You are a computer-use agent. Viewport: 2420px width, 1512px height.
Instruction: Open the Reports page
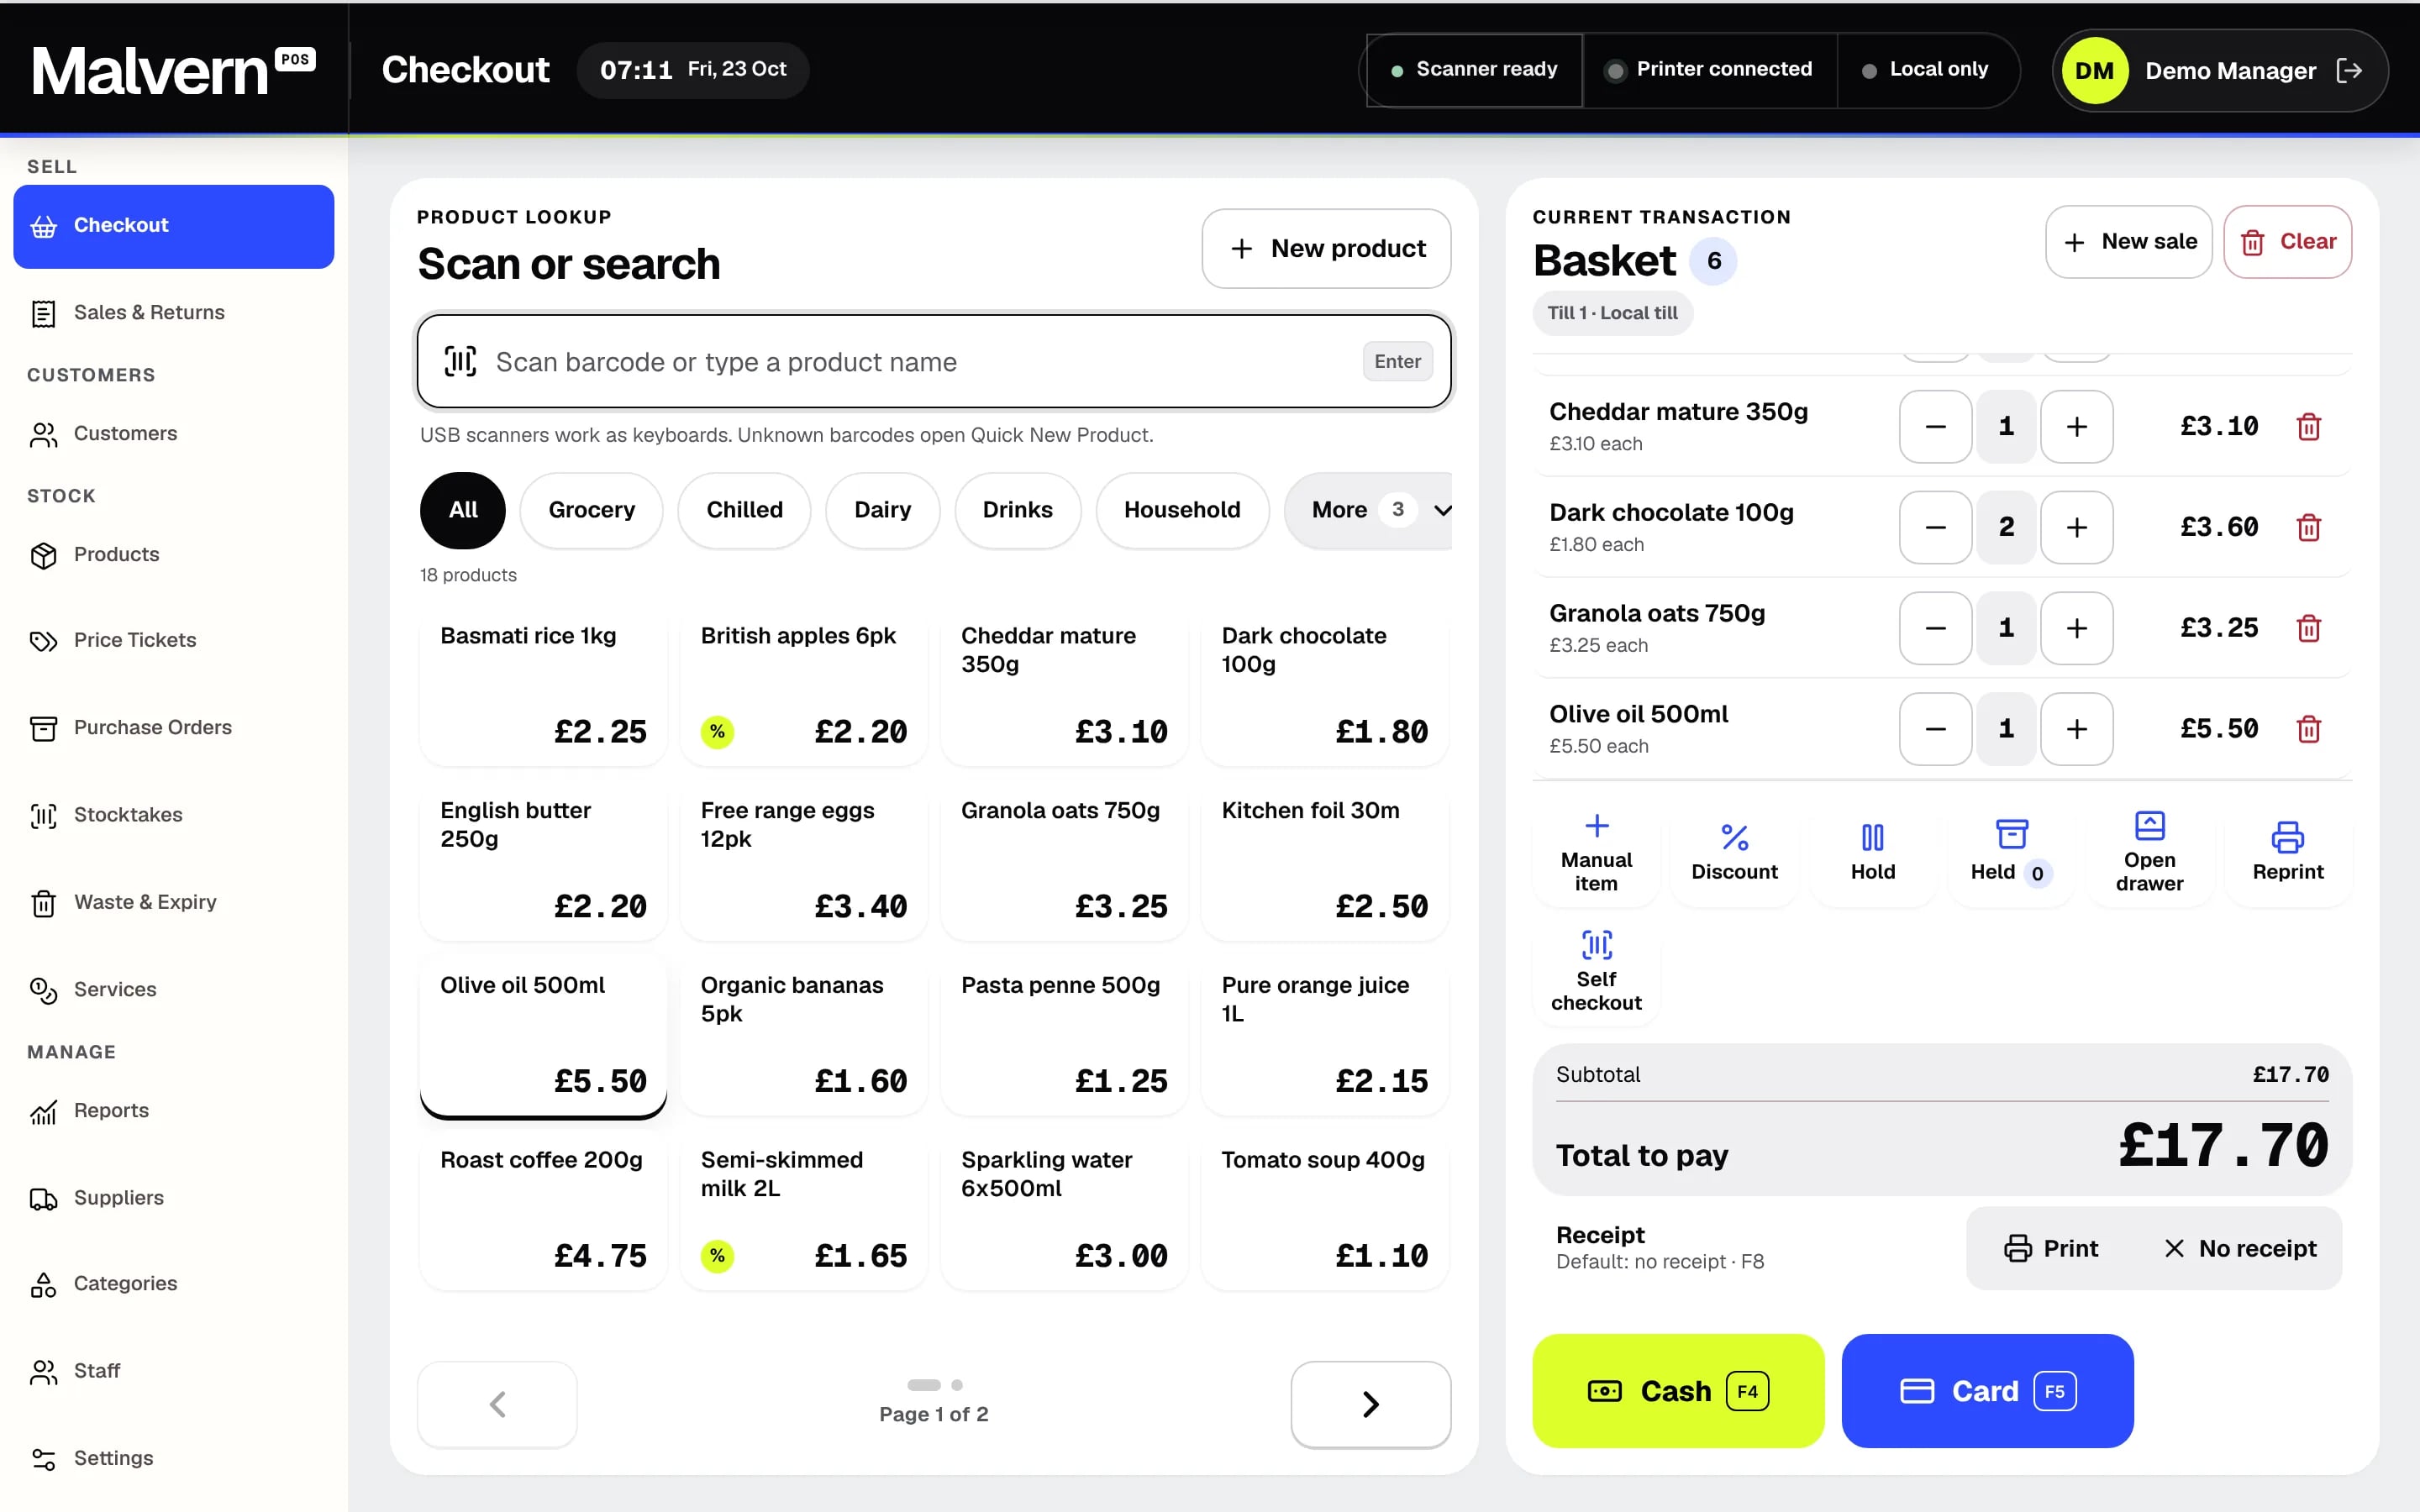[174, 1111]
